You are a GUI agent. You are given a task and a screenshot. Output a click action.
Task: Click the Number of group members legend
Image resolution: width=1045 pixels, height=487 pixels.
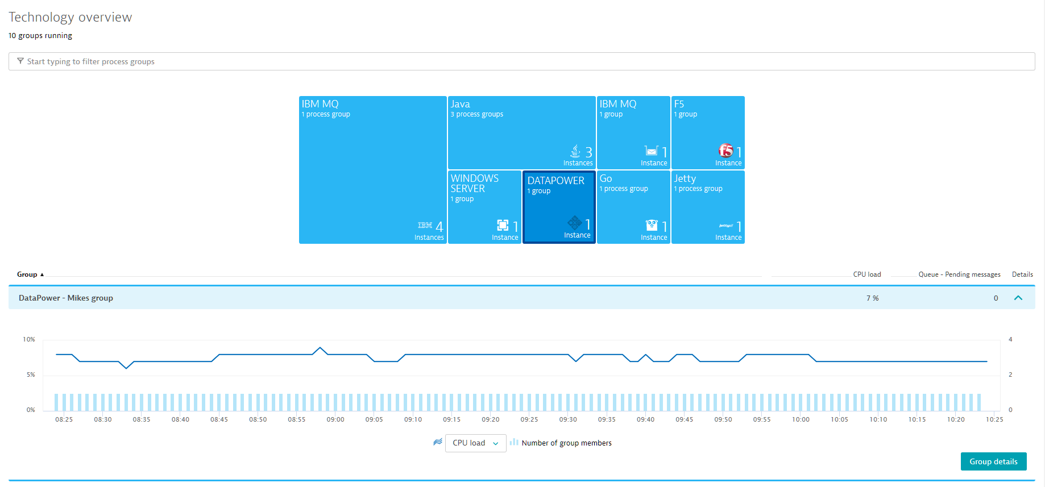point(566,443)
